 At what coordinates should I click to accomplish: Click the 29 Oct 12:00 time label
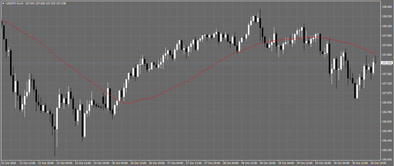pos(305,163)
